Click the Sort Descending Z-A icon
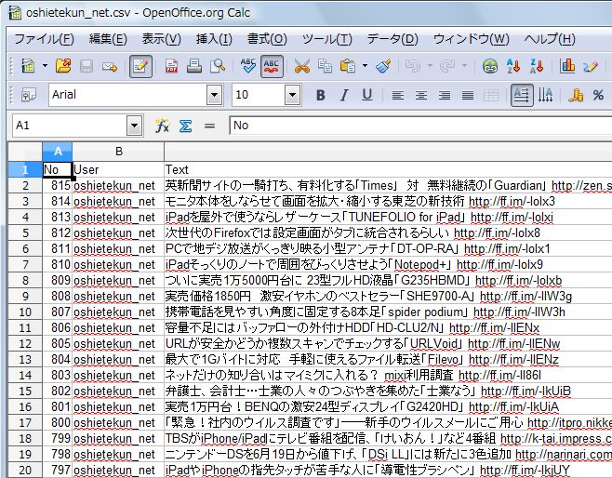The image size is (612, 478). pos(537,66)
